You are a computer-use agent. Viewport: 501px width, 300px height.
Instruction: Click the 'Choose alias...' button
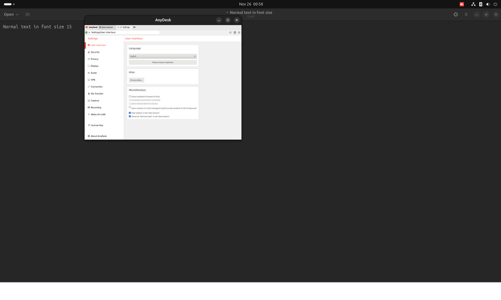(x=136, y=80)
